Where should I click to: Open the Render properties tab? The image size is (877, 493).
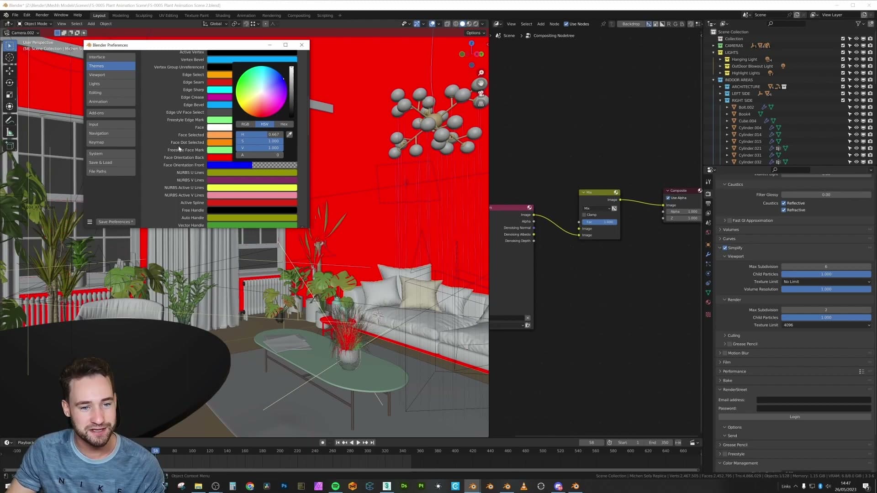point(708,194)
